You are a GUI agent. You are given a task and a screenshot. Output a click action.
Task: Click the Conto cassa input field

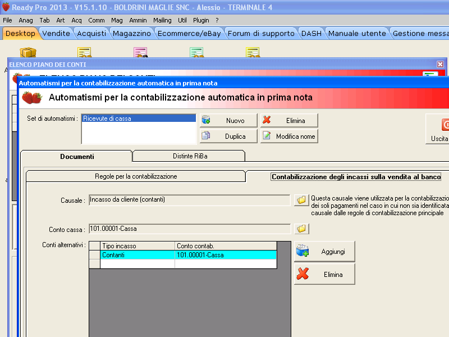(x=190, y=229)
